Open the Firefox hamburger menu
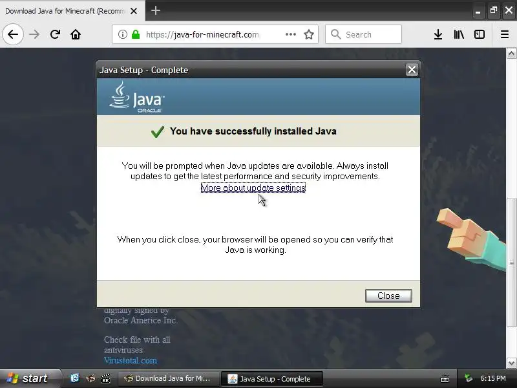The width and height of the screenshot is (517, 388). click(505, 34)
